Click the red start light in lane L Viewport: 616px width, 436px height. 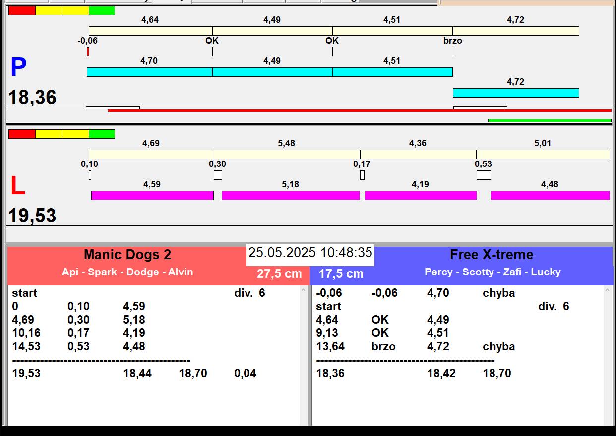22,134
